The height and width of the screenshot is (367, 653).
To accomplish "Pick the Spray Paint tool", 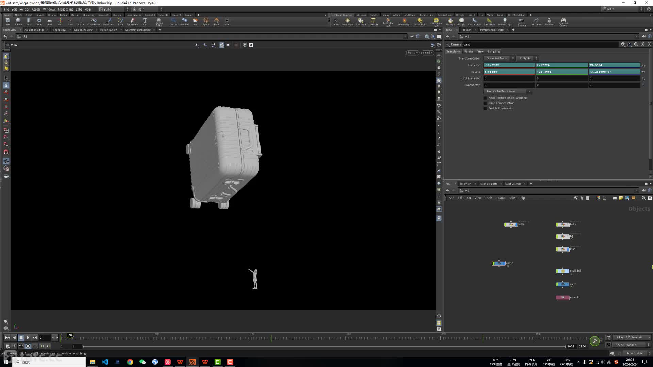I will [x=133, y=22].
